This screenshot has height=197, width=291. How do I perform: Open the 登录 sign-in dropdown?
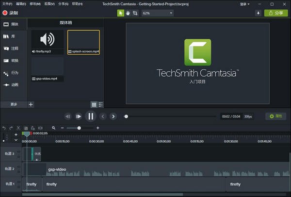244,4
